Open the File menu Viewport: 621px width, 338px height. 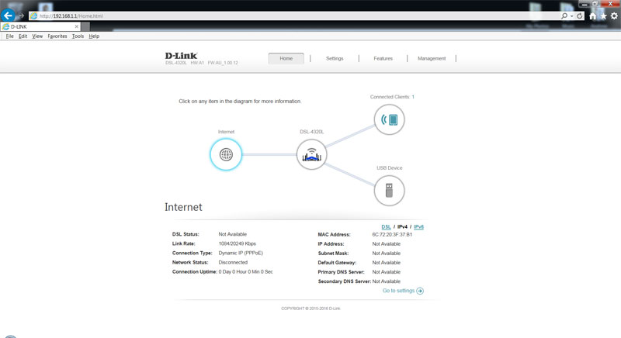[x=9, y=36]
